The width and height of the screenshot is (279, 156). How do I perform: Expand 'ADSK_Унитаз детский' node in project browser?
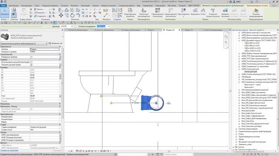(x=239, y=69)
